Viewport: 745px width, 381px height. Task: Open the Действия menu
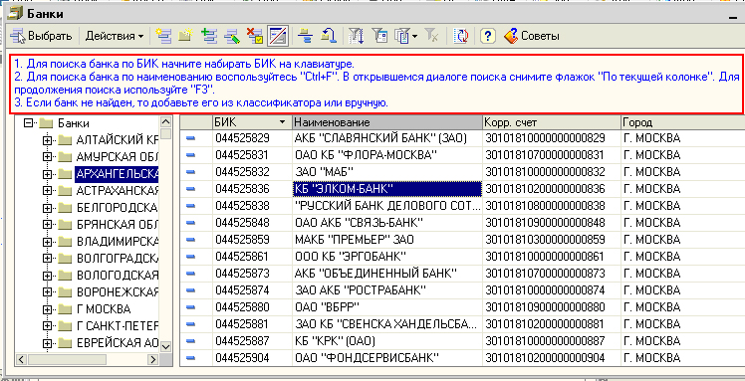(115, 36)
